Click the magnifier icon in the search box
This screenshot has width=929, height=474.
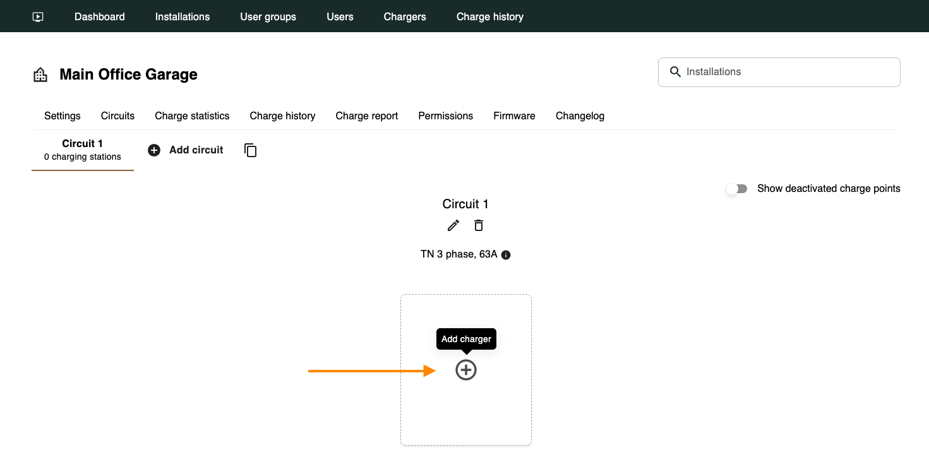675,72
